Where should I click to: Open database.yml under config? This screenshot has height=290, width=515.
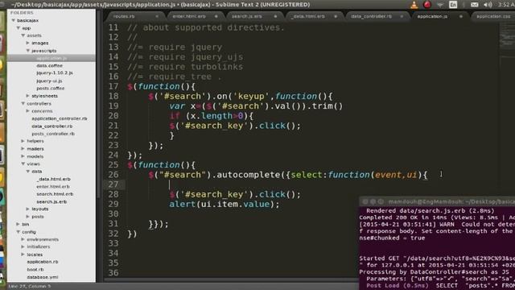43,277
